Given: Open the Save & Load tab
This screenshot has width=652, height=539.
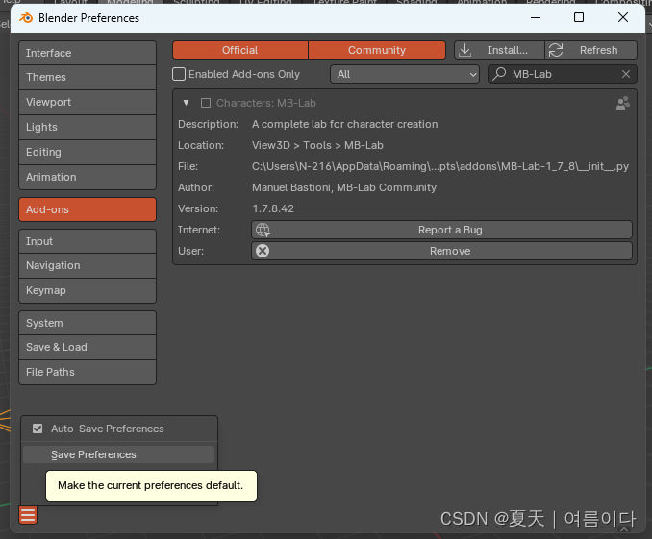Looking at the screenshot, I should coord(88,347).
